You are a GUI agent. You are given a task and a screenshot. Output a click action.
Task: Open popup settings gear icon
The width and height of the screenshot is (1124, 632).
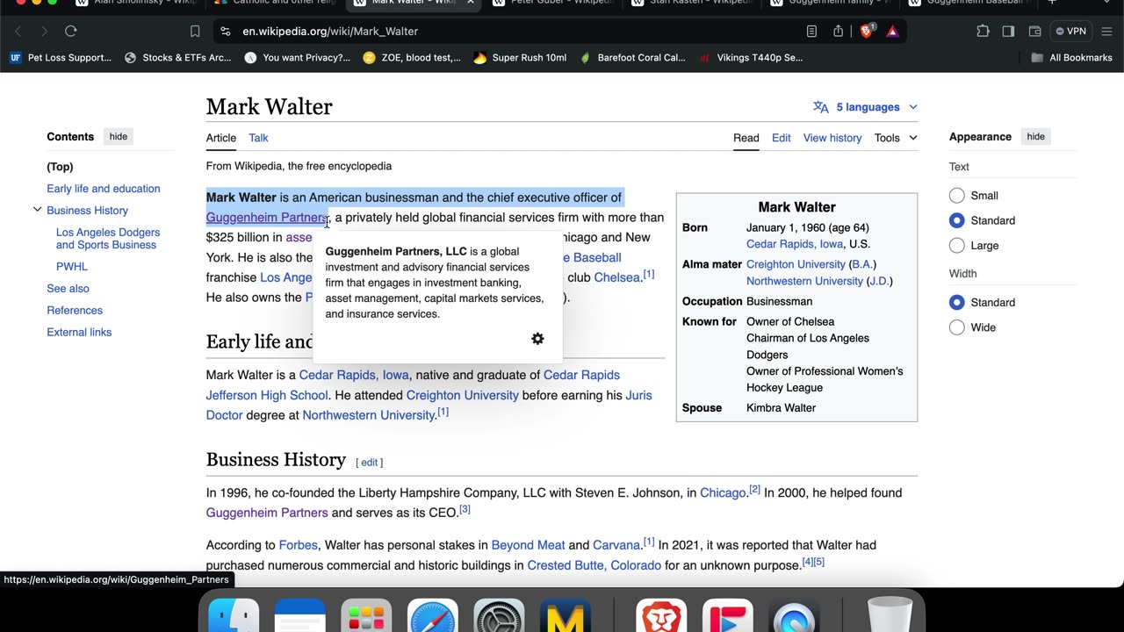[x=537, y=339]
